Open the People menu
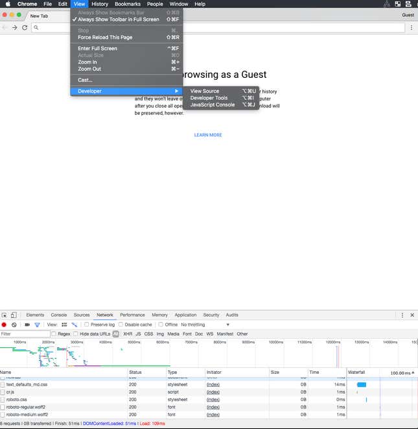The width and height of the screenshot is (418, 429). point(155,4)
